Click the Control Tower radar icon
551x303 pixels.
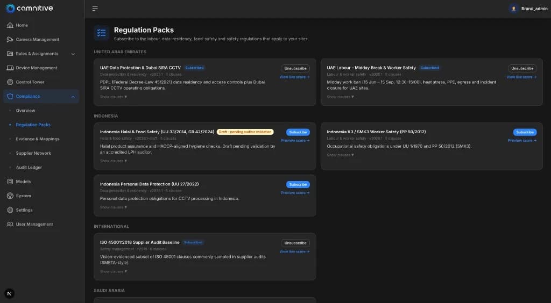10,82
